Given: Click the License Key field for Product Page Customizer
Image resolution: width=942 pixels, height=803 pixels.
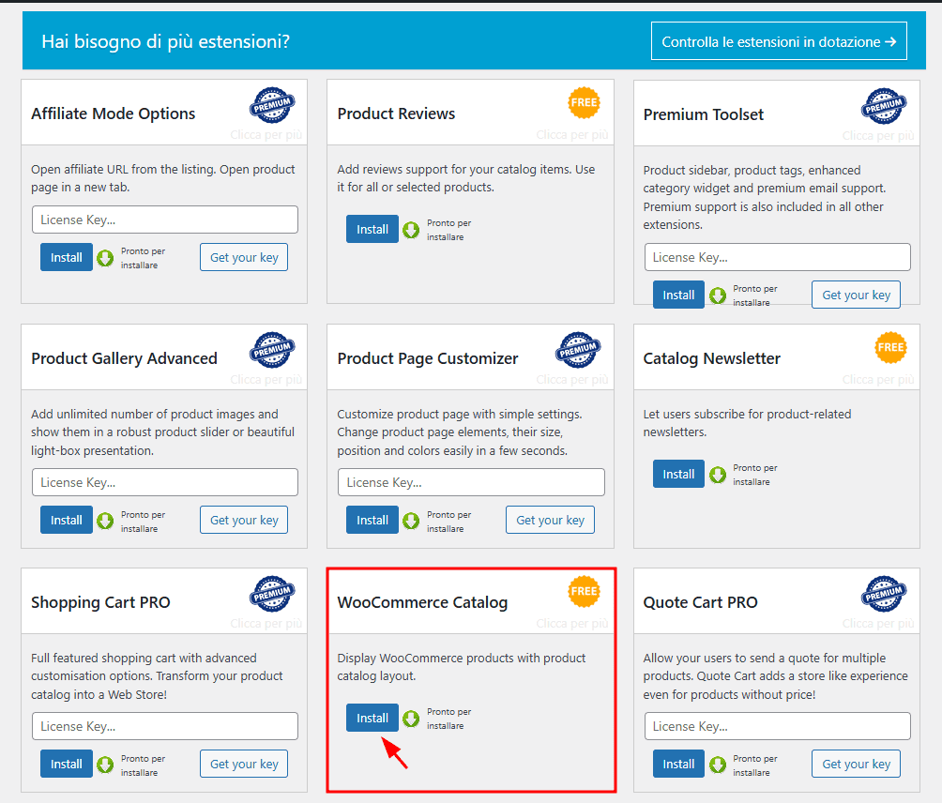Looking at the screenshot, I should pos(470,482).
